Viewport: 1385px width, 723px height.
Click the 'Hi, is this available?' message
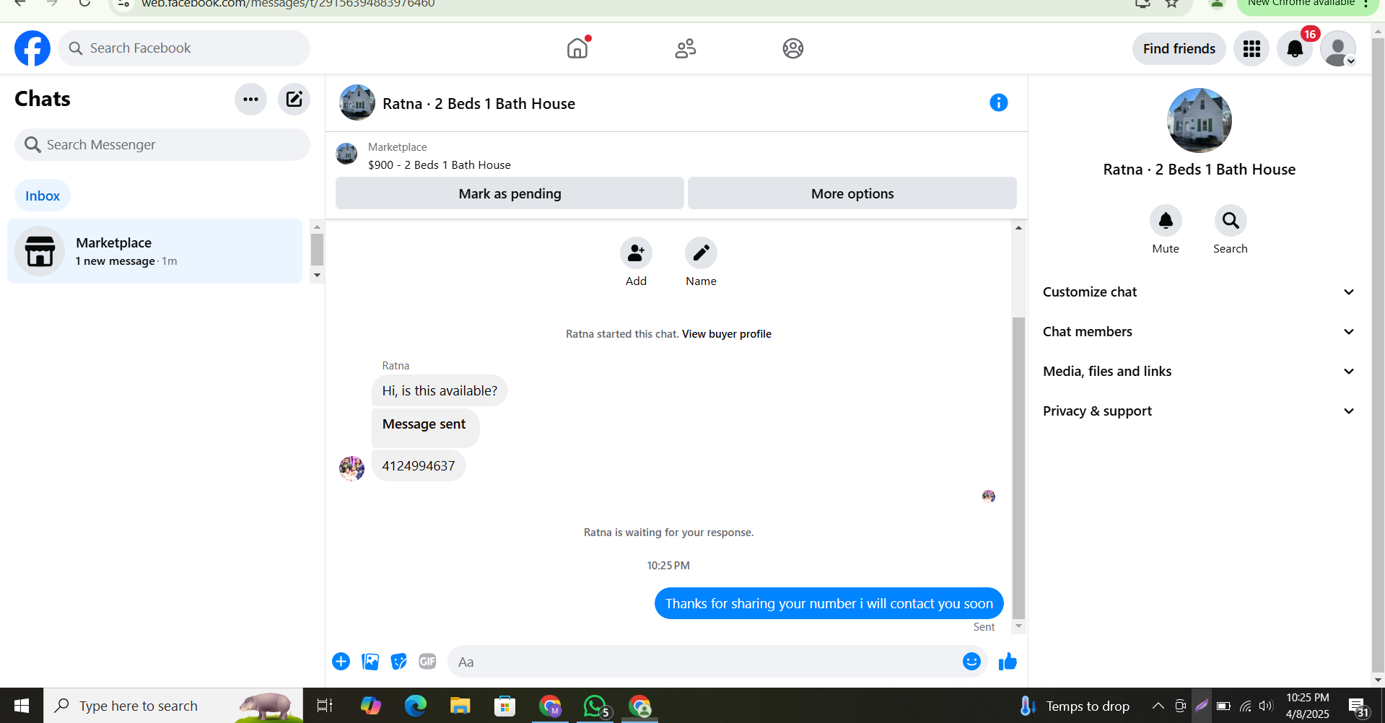pyautogui.click(x=440, y=391)
